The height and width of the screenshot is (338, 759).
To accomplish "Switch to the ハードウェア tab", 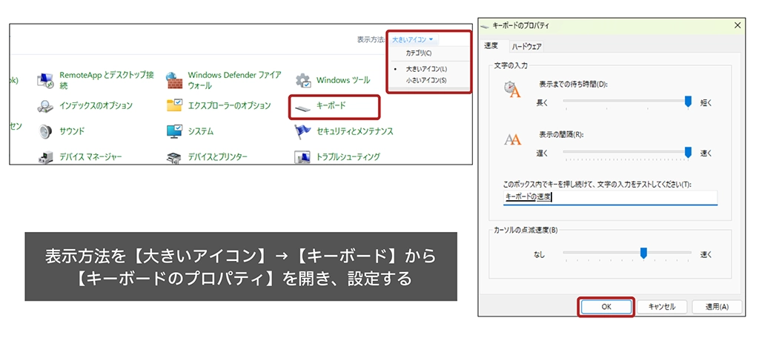I will pos(526,46).
